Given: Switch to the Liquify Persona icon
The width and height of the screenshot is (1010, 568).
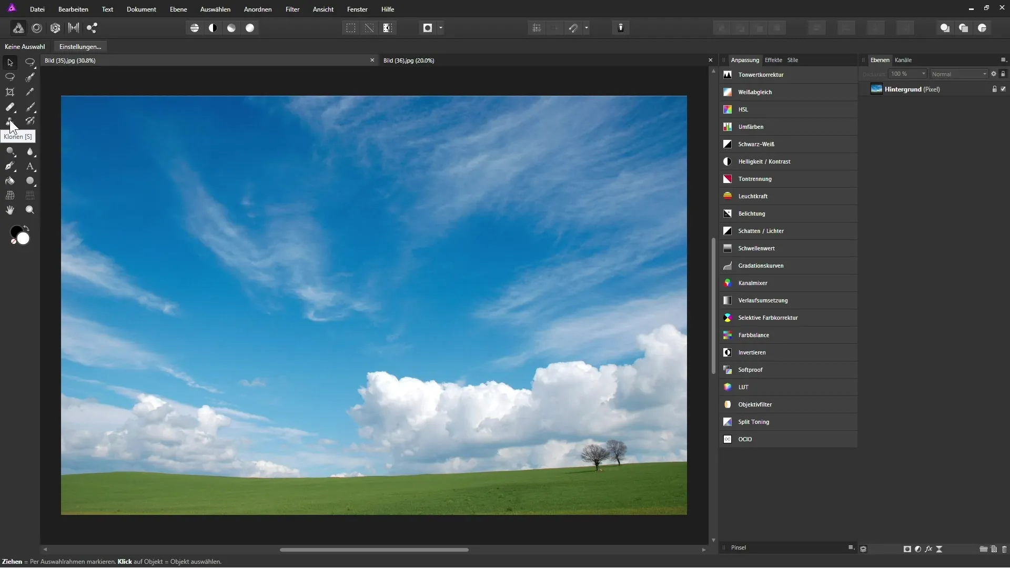Looking at the screenshot, I should point(37,28).
